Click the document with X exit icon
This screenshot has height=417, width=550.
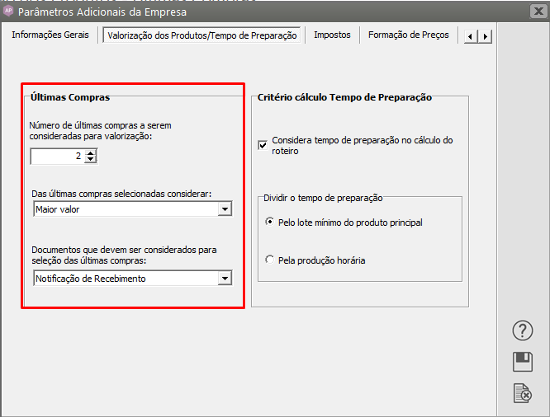(523, 393)
